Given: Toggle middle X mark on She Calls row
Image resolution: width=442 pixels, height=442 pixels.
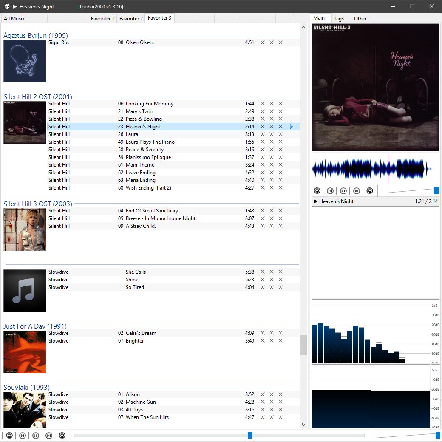Looking at the screenshot, I should tap(272, 272).
